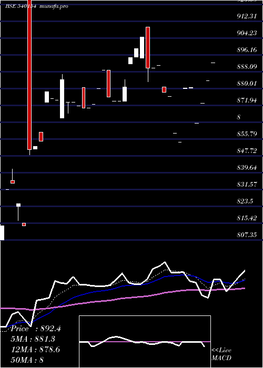Viewport: 263px width, 368px height.
Task: Click the 871.94 price level label
Action: [247, 100]
